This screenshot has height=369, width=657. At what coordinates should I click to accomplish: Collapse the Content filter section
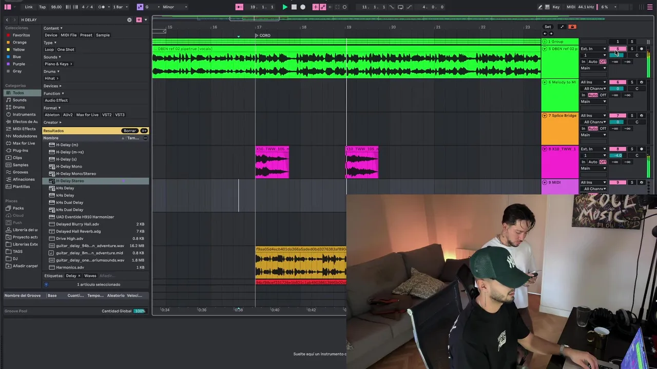[x=53, y=28]
